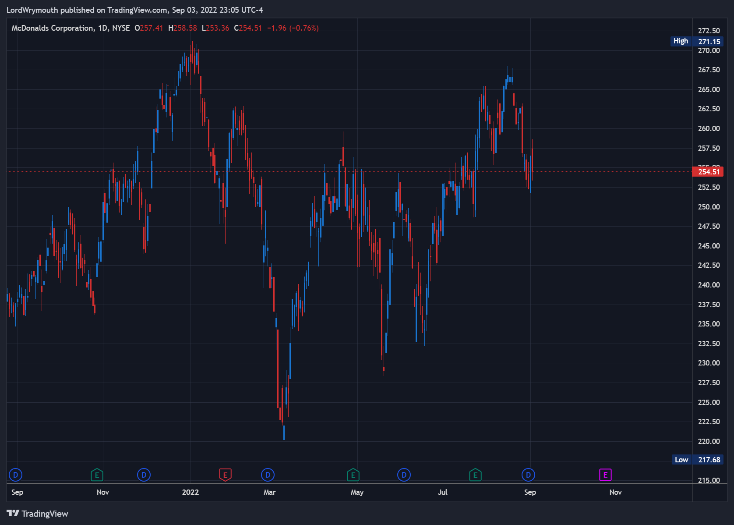Viewport: 734px width, 525px height.
Task: Click the LordWrymouth published on TradingView.com header
Action: (x=135, y=10)
